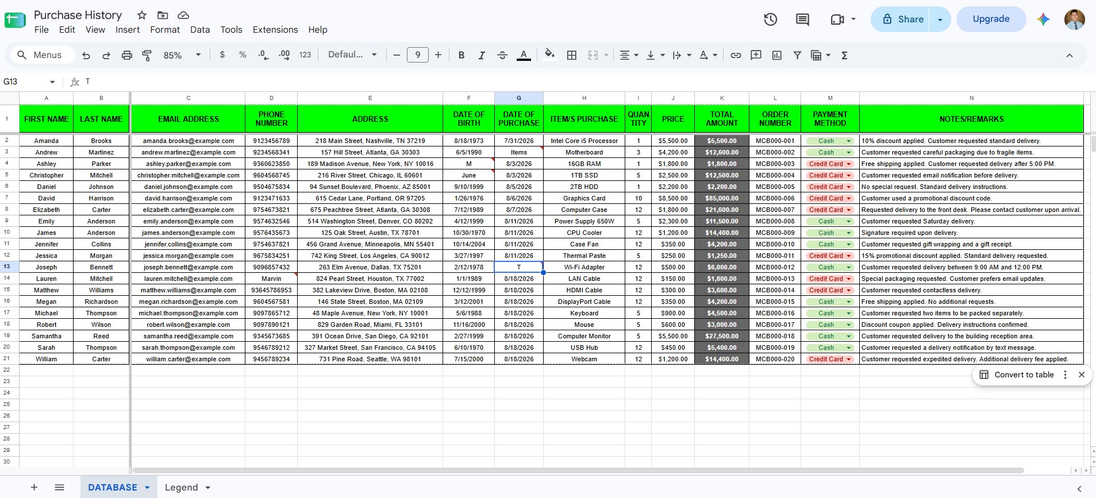Open the Extensions menu
The image size is (1096, 498).
coord(275,30)
